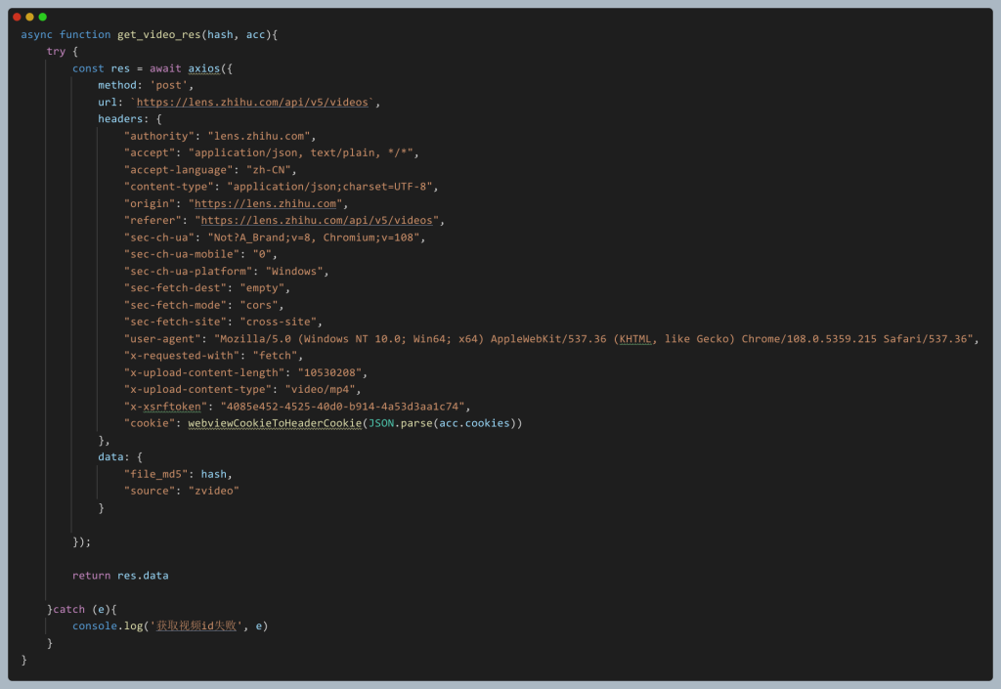The height and width of the screenshot is (689, 1001).
Task: Click the underlined axios call
Action: click(204, 68)
